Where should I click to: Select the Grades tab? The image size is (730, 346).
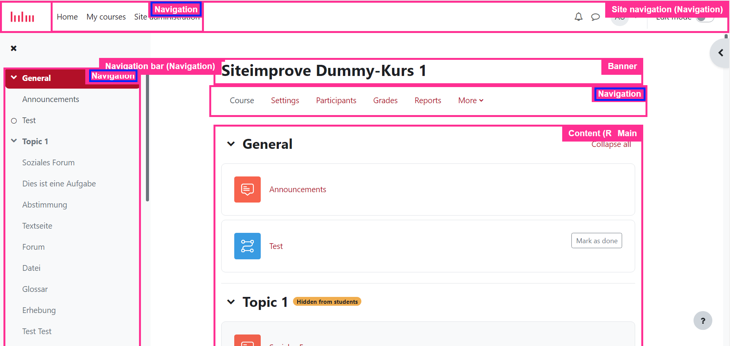[385, 101]
